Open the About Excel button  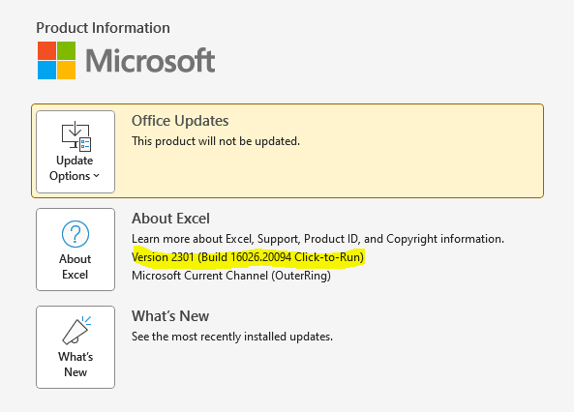point(76,250)
